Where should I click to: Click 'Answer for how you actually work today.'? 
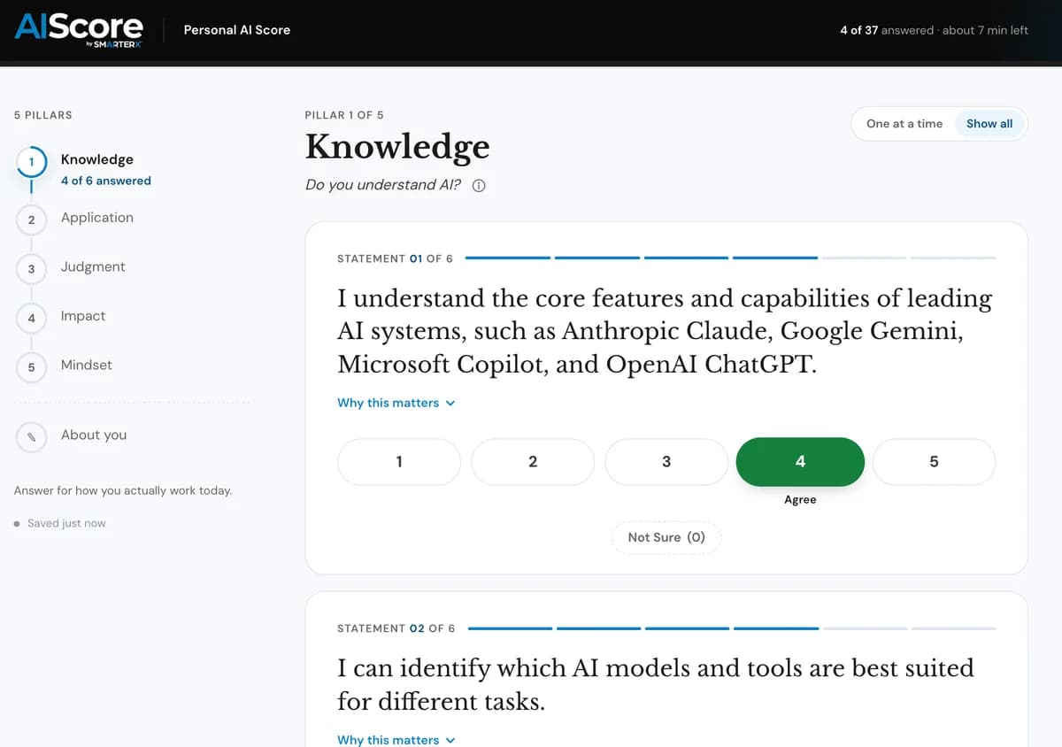tap(123, 490)
